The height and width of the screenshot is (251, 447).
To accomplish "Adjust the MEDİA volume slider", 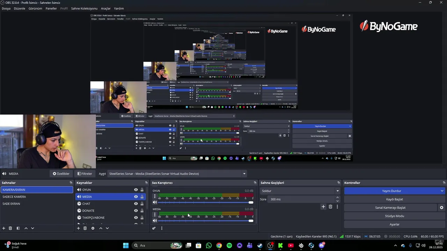I will [205, 221].
